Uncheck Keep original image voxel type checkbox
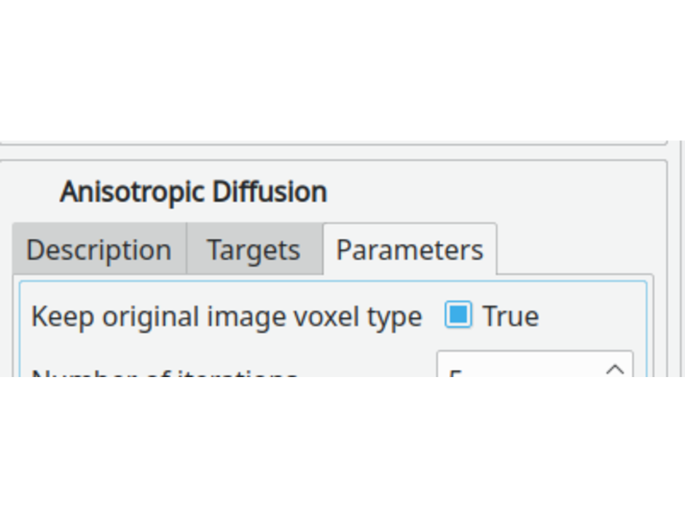Screen dimensions: 685x517 (458, 315)
